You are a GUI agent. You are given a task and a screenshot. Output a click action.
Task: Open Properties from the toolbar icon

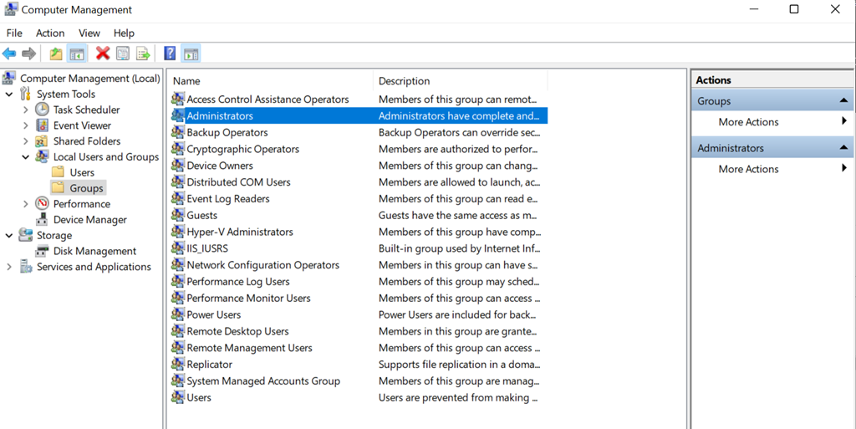(x=123, y=54)
